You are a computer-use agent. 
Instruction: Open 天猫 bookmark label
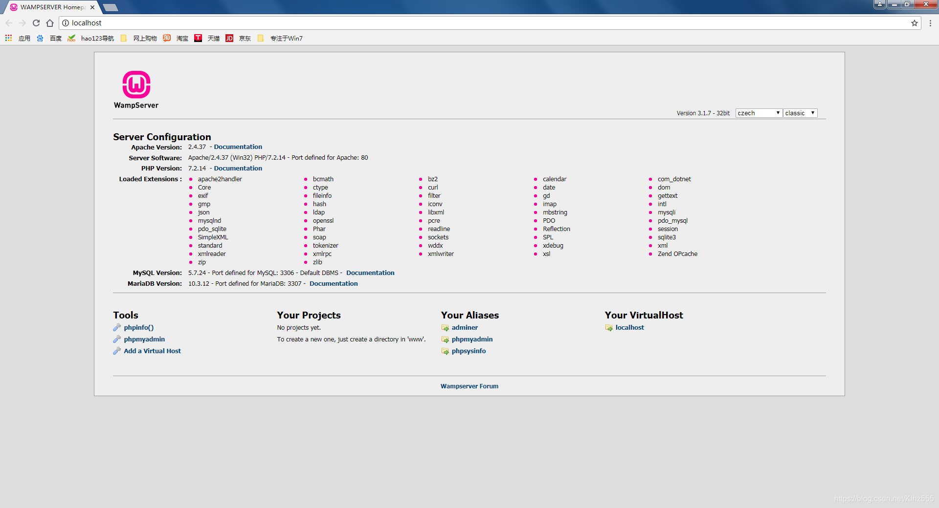point(213,38)
